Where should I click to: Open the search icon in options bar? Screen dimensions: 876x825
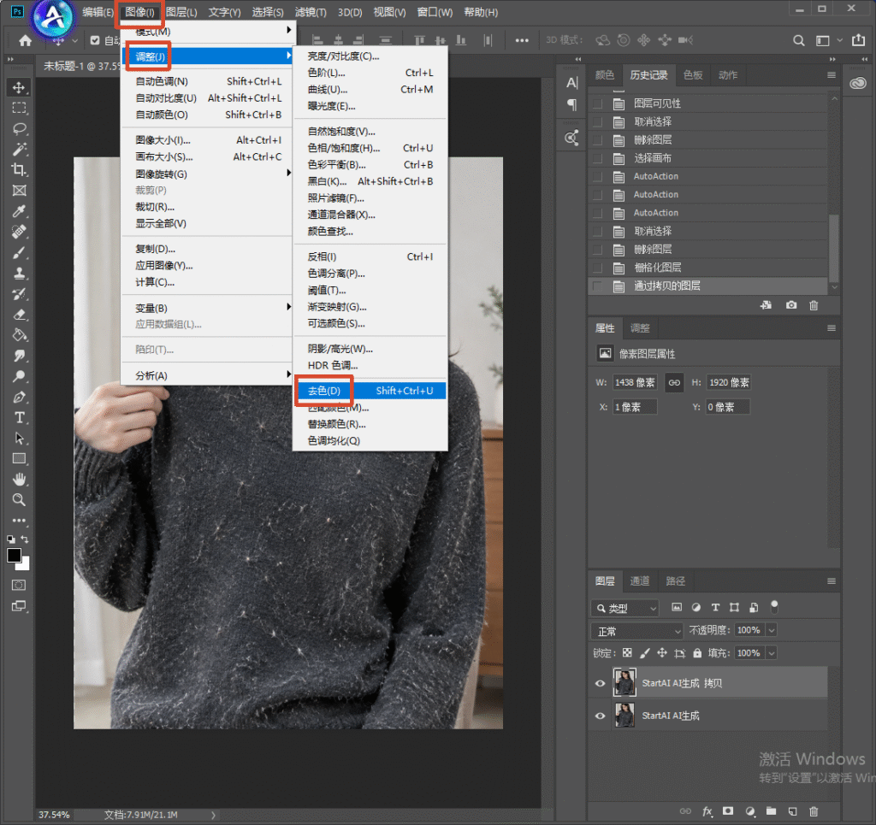(799, 40)
